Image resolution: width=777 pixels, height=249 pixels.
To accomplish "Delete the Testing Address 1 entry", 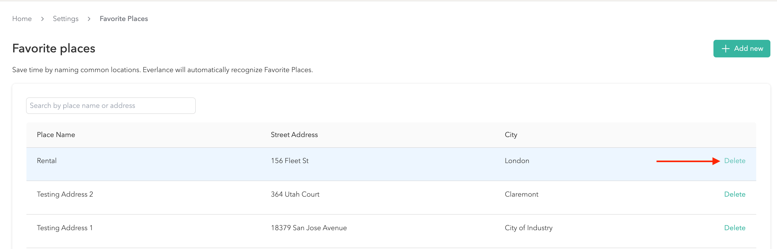I will [x=735, y=228].
